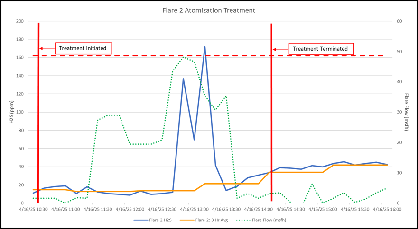Select the red vertical Treatment Terminated line
This screenshot has height=229, width=418.
[271, 118]
